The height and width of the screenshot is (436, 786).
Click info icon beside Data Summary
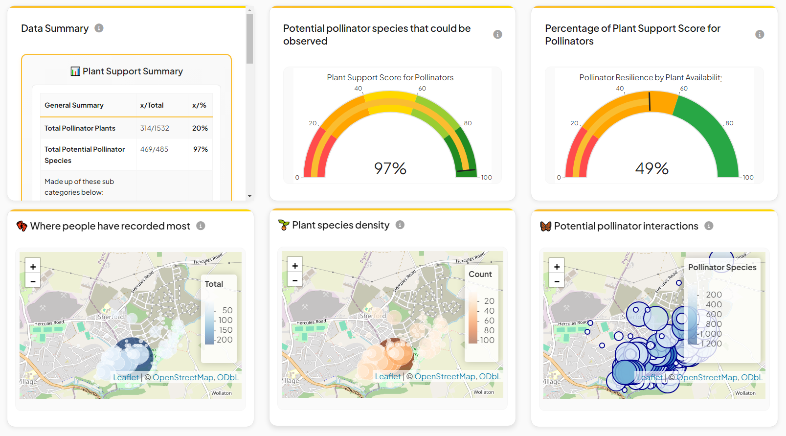[x=99, y=28]
